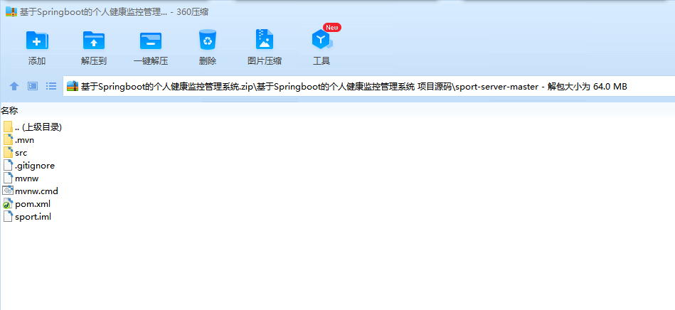Click the .gitignore file icon
The image size is (675, 310).
click(8, 165)
